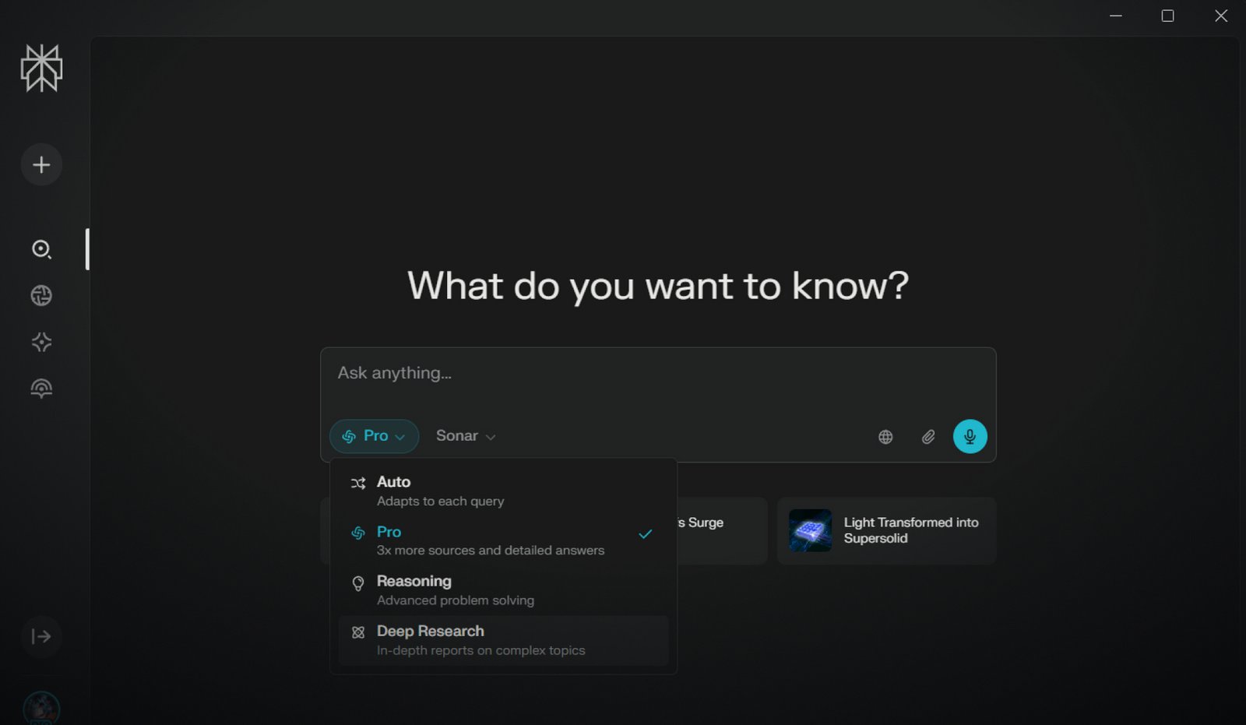Expand the sidebar with arrow icon

[x=41, y=636]
